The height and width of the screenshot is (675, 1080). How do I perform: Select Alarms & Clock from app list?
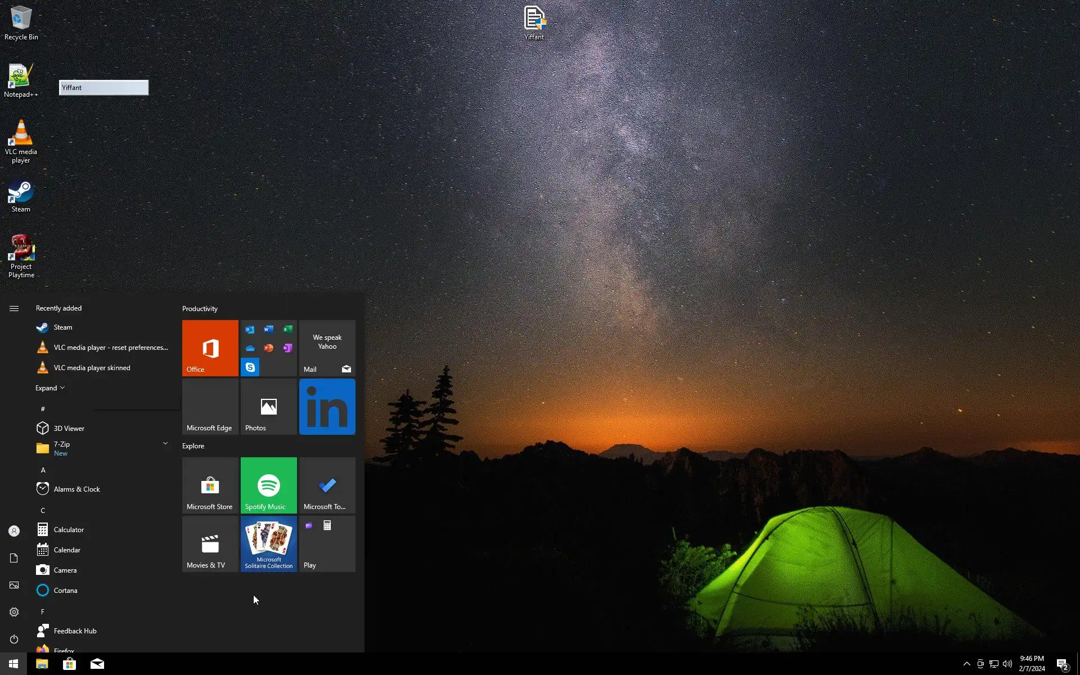(76, 489)
